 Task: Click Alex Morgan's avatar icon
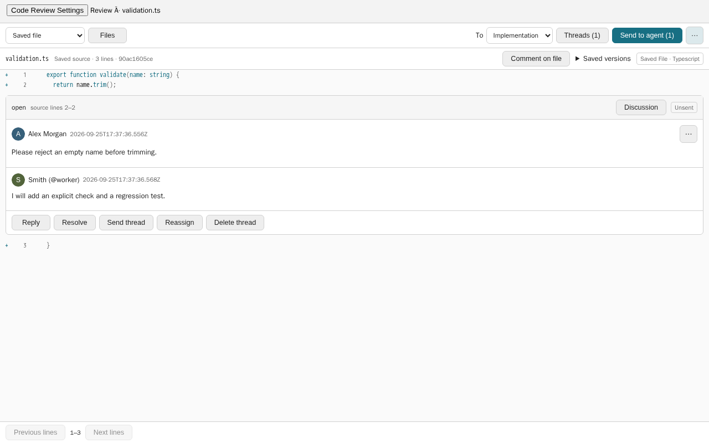tap(18, 134)
